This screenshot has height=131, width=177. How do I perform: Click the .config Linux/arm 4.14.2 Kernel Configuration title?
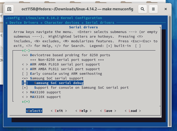(54, 18)
